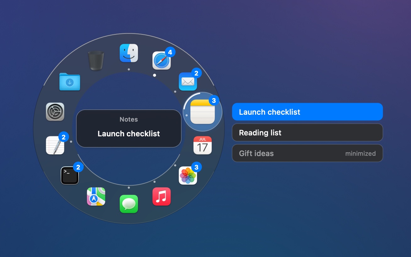This screenshot has width=411, height=257.
Task: Open the Trash can icon
Action: tap(96, 60)
